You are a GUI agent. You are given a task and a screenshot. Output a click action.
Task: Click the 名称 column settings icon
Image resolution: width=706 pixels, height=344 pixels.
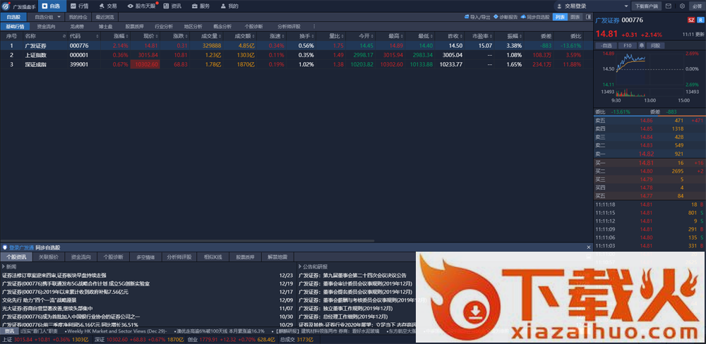pos(63,35)
